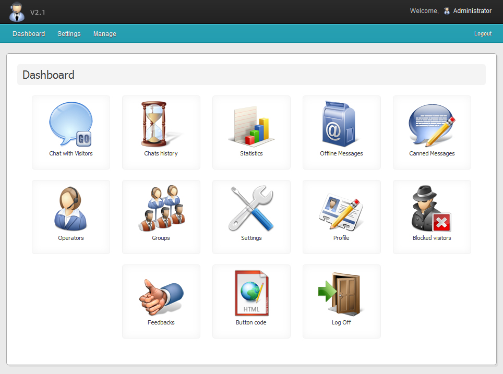Viewport: 503px width, 374px height.
Task: Open the Settings screwdriver and wrench icon
Action: click(251, 209)
